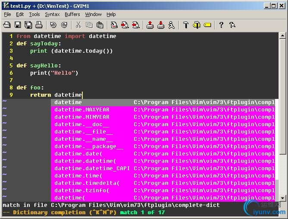Click the scrollbar up arrow
The height and width of the screenshot is (219, 288).
tap(282, 35)
